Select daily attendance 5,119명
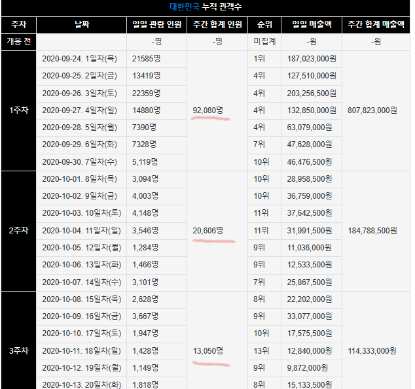 click(x=145, y=161)
